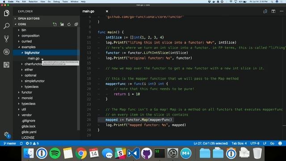Image resolution: width=286 pixels, height=161 pixels.
Task: Open Finder from the dock
Action: [x=29, y=153]
